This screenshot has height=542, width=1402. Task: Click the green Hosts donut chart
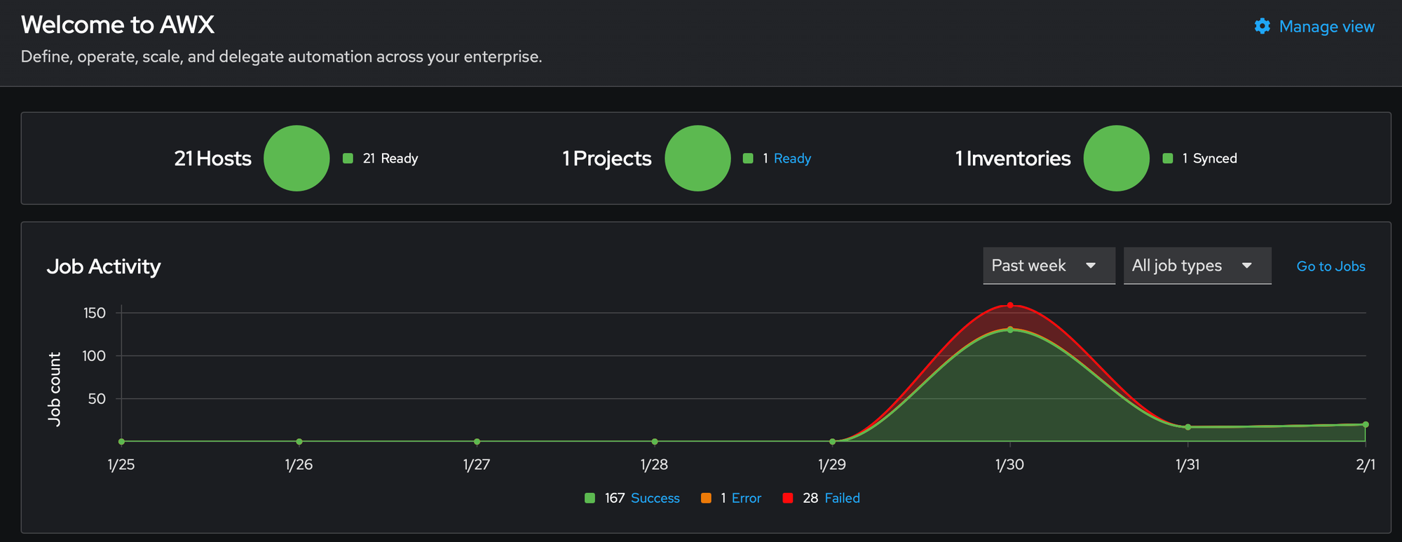(297, 158)
